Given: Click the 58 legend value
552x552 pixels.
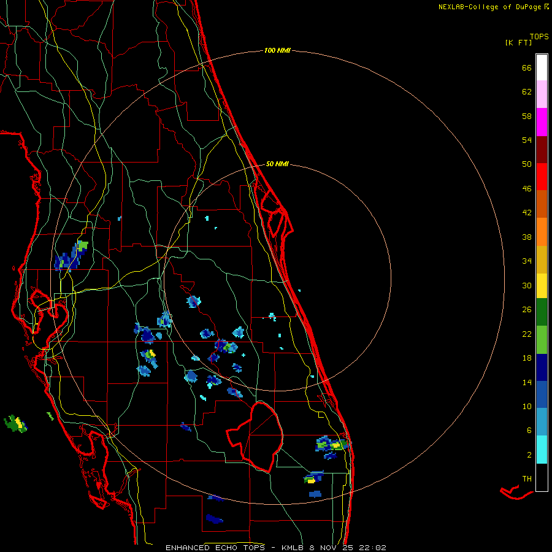Looking at the screenshot, I should tap(527, 116).
